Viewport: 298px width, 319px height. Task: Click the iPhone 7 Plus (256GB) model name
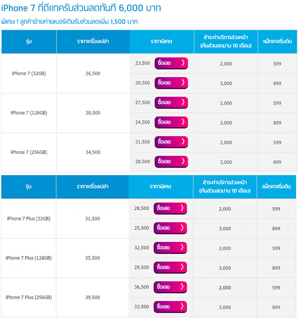(x=29, y=297)
